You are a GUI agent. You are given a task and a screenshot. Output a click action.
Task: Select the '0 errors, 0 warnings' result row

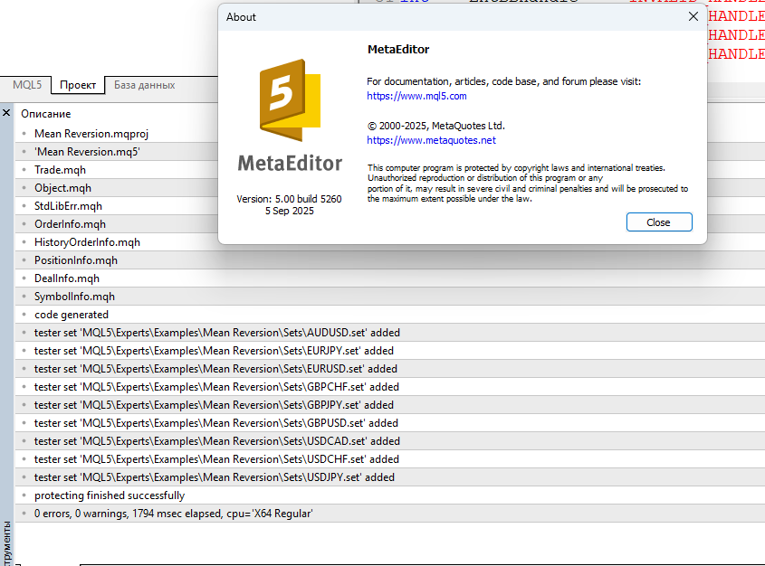tap(390, 513)
